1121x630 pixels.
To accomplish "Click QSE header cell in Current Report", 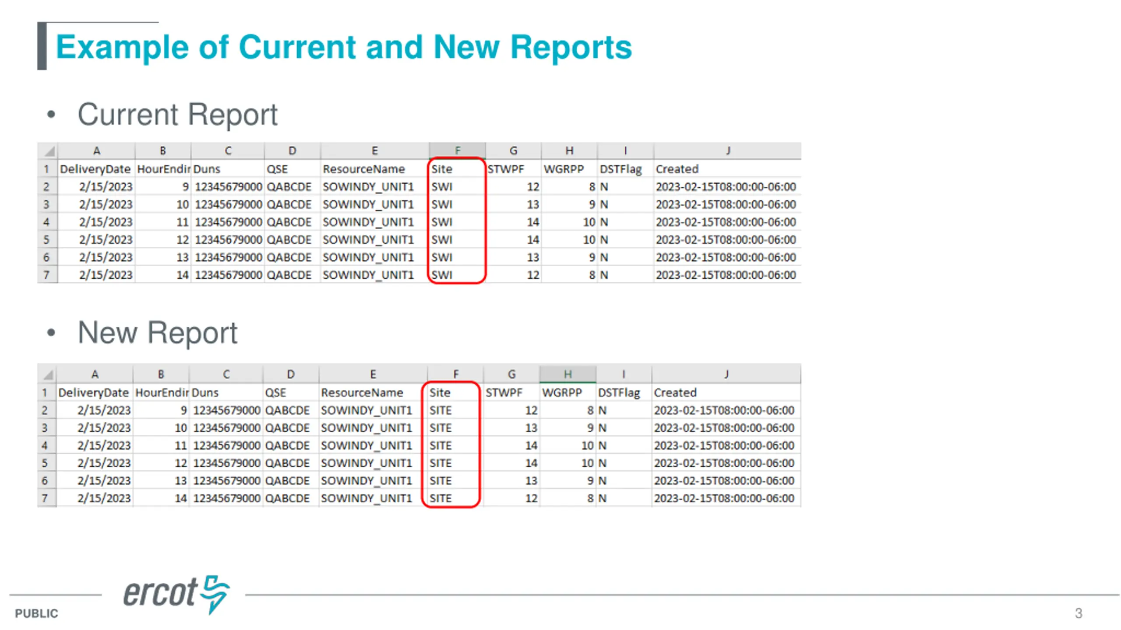I will 293,169.
